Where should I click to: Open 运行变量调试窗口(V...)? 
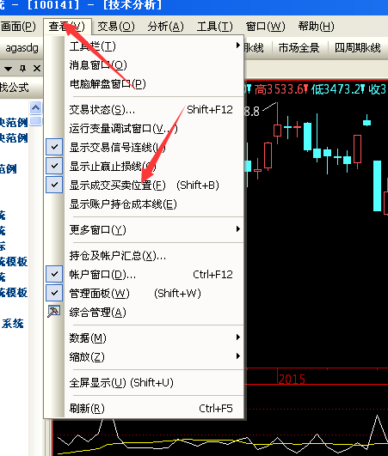point(154,128)
